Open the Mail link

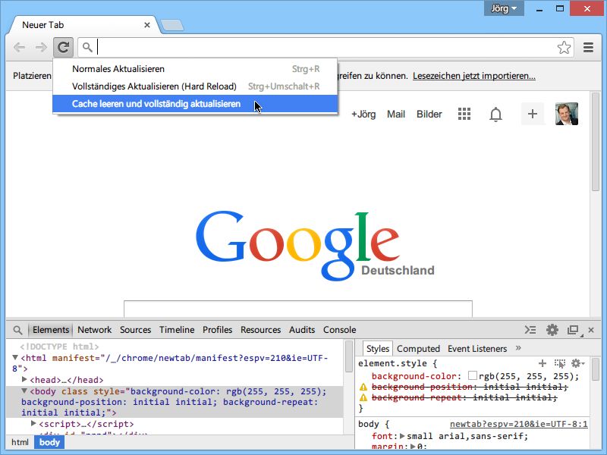(x=396, y=115)
